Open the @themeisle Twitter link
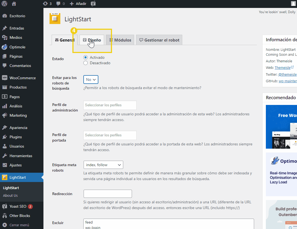 pos(287,74)
